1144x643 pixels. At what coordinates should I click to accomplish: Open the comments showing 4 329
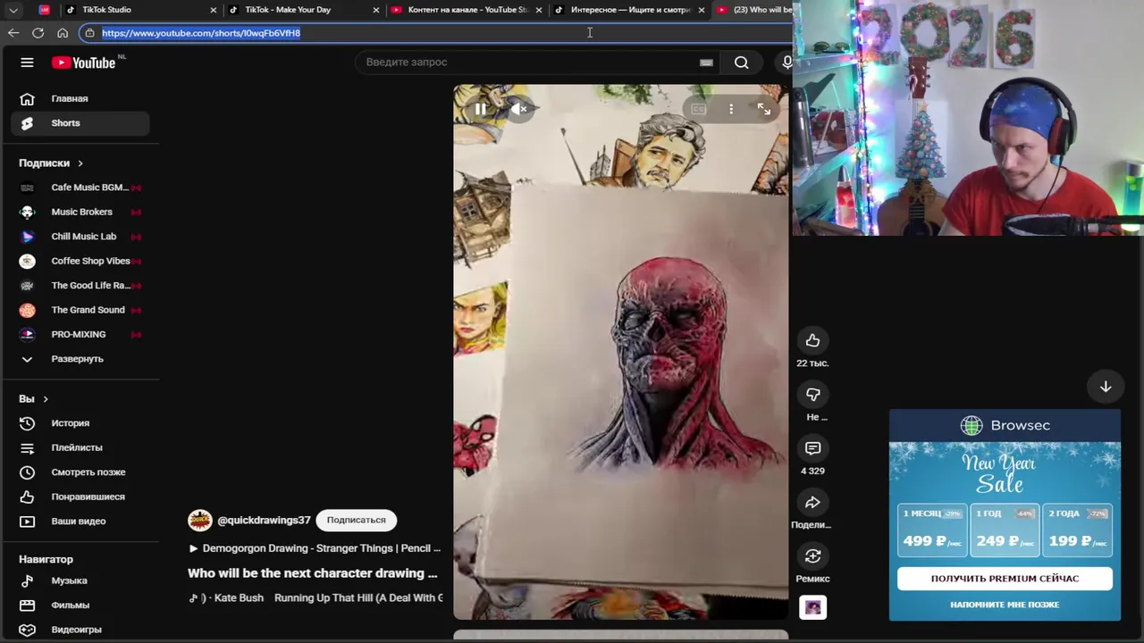(x=812, y=448)
